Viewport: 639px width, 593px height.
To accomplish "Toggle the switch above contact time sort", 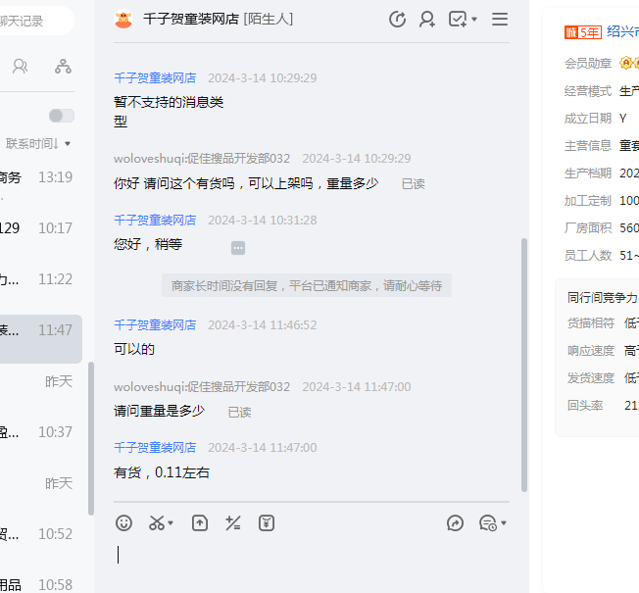I will pyautogui.click(x=61, y=116).
